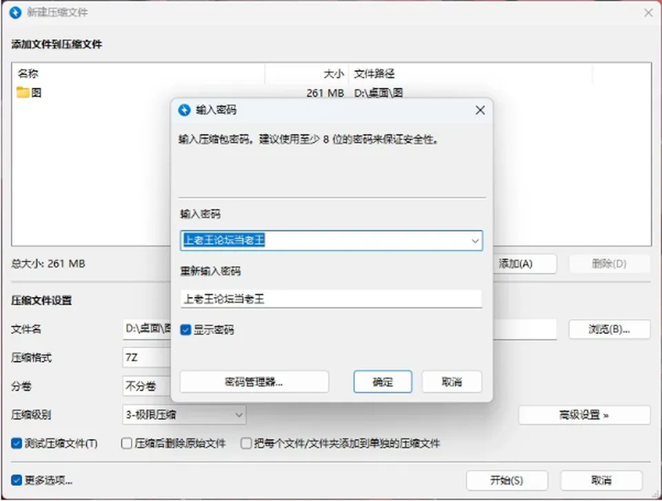Check 把每个文件/文件夹添加到单独的压缩文件

click(245, 444)
